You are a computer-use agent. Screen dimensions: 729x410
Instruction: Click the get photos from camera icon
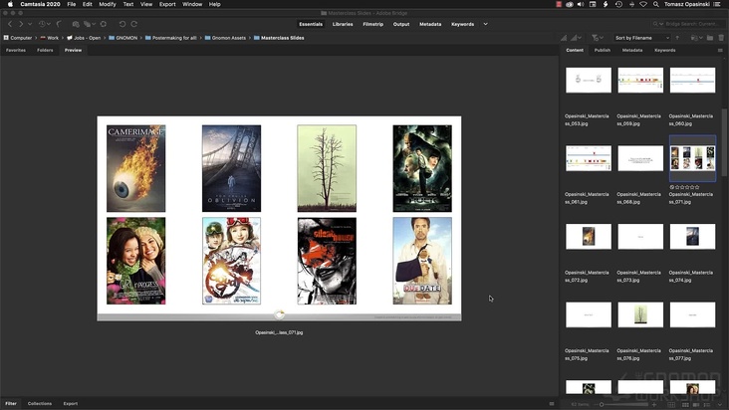(x=76, y=24)
